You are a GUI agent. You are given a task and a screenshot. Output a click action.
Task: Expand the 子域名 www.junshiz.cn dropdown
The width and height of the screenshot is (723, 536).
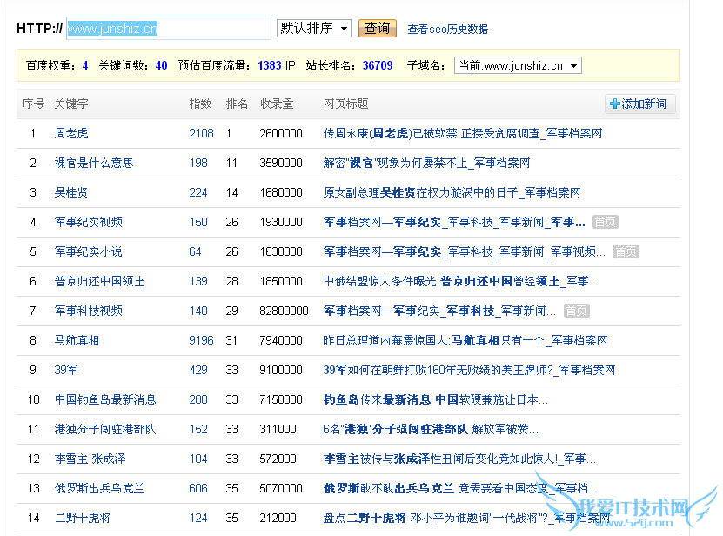click(x=518, y=66)
